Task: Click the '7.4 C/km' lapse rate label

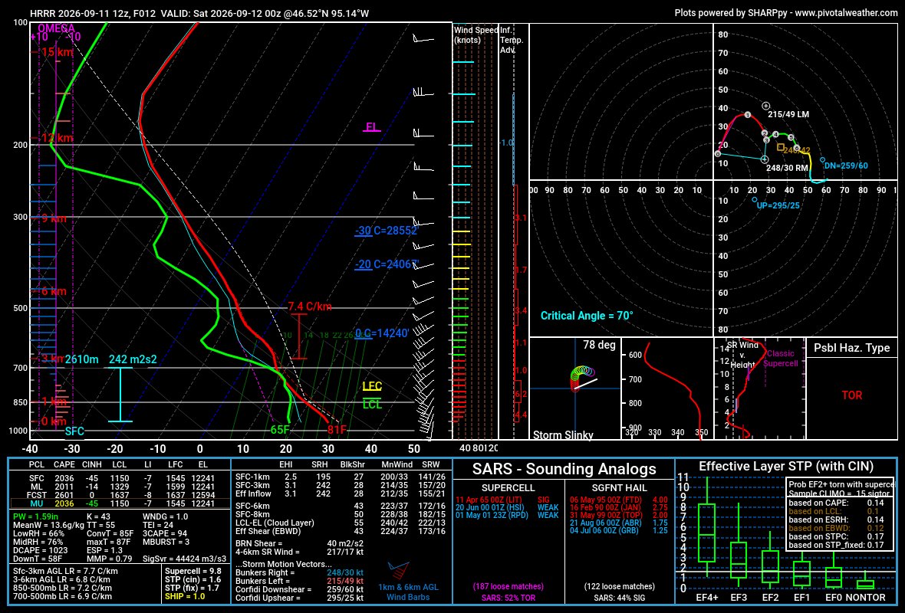Action: click(310, 306)
